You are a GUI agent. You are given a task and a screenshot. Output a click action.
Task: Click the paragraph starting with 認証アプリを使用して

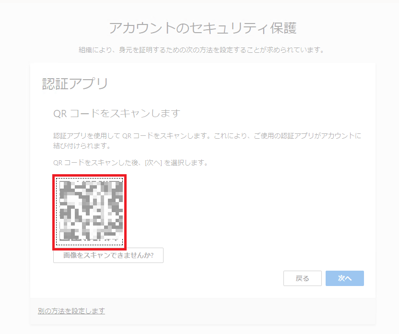pos(207,141)
